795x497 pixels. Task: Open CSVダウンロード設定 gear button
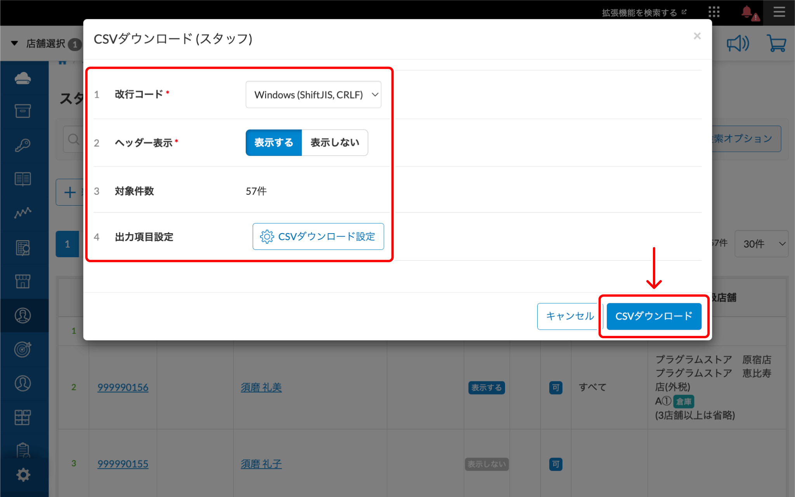tap(318, 237)
